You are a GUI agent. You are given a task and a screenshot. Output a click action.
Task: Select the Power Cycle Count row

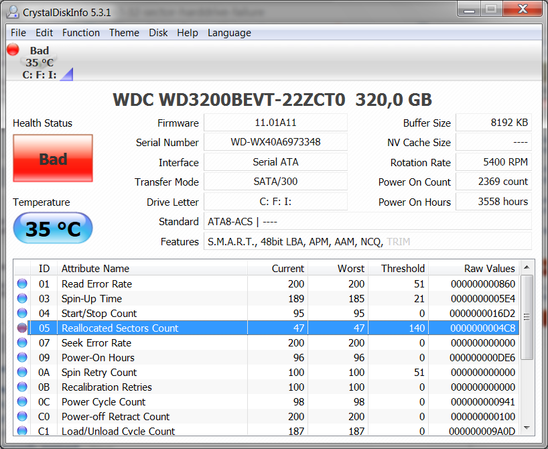[x=267, y=401]
